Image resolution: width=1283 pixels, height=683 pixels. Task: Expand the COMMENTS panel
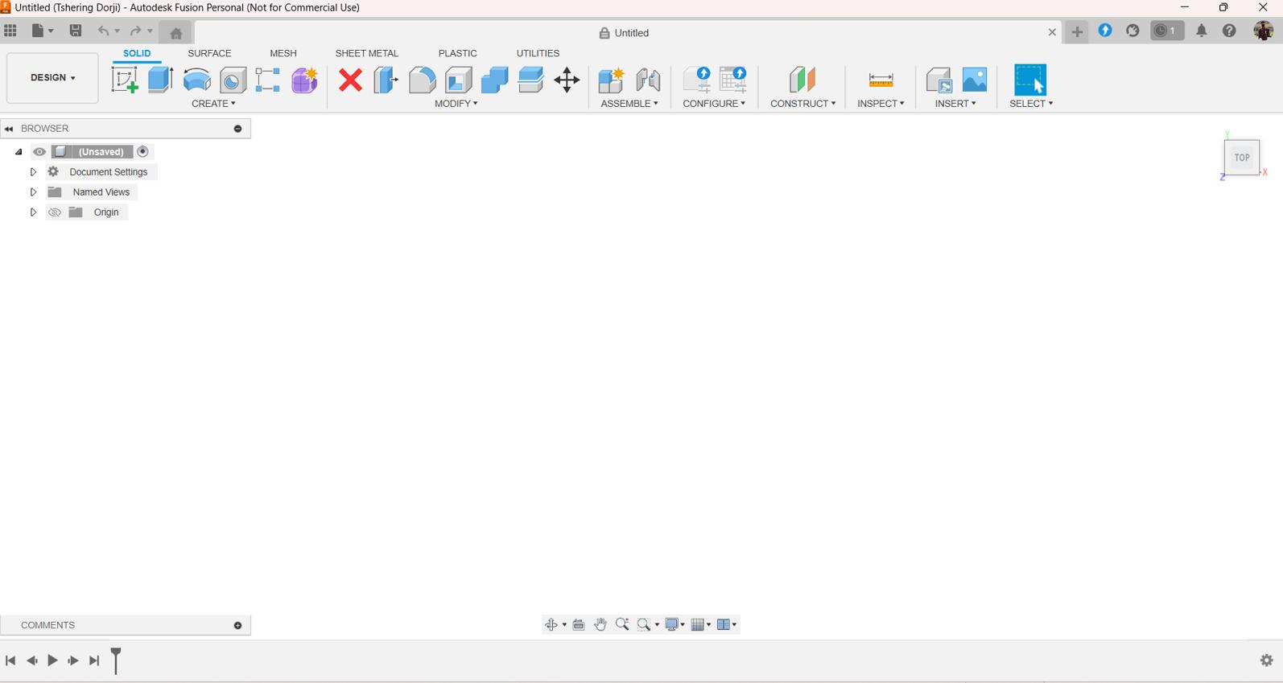tap(238, 626)
